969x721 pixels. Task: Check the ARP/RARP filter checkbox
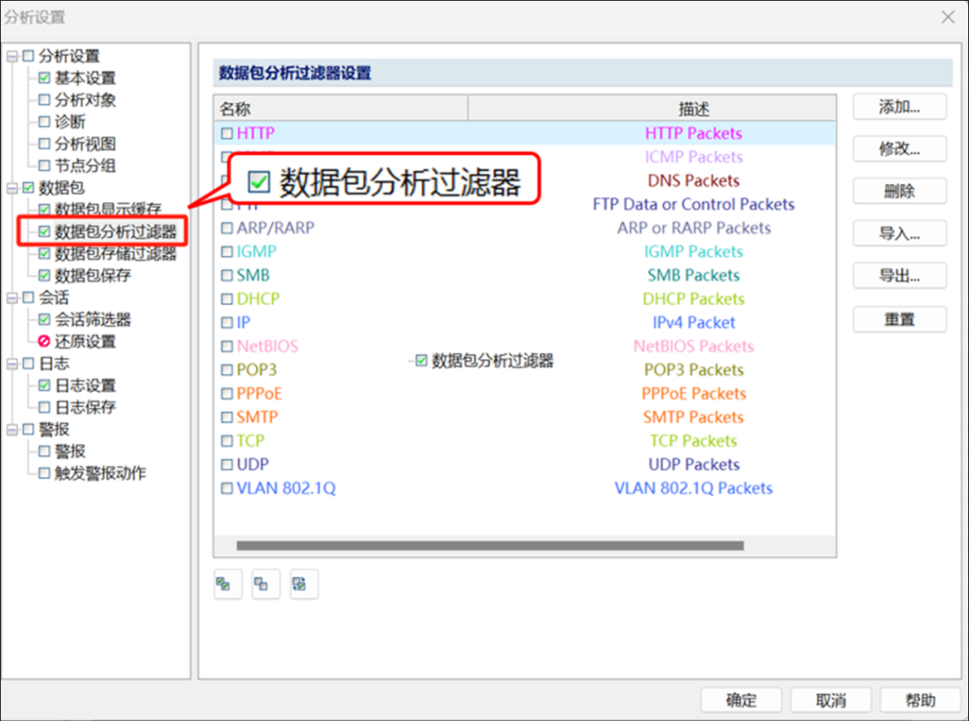pyautogui.click(x=225, y=228)
